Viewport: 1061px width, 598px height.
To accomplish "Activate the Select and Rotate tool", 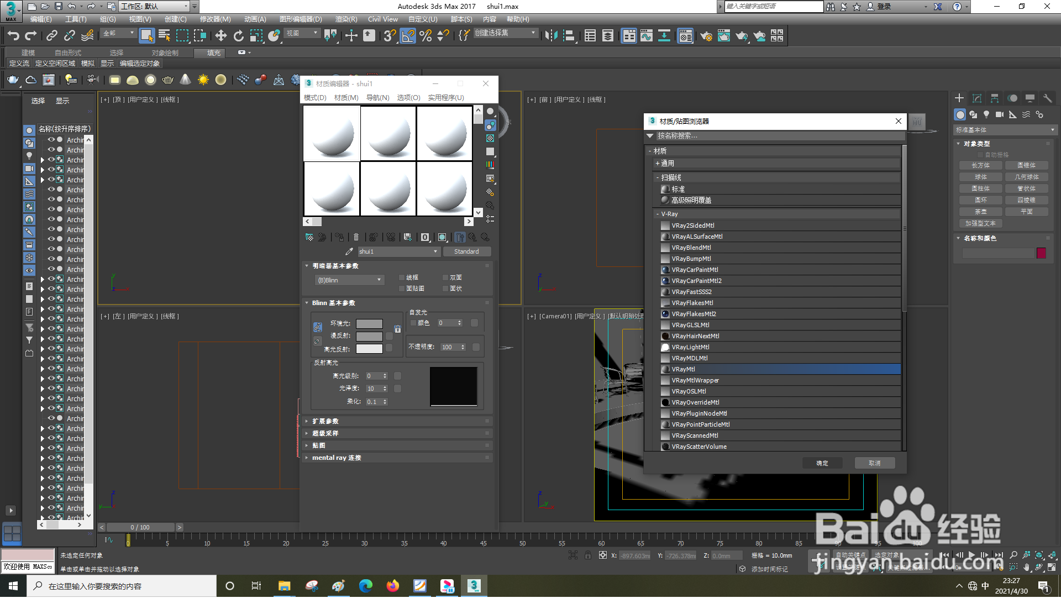I will point(239,36).
